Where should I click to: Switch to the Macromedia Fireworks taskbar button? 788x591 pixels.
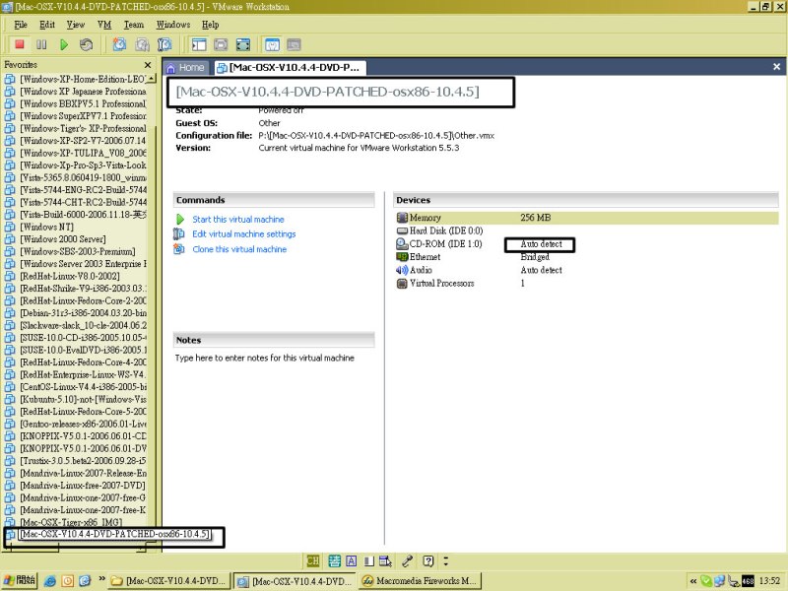pos(422,581)
